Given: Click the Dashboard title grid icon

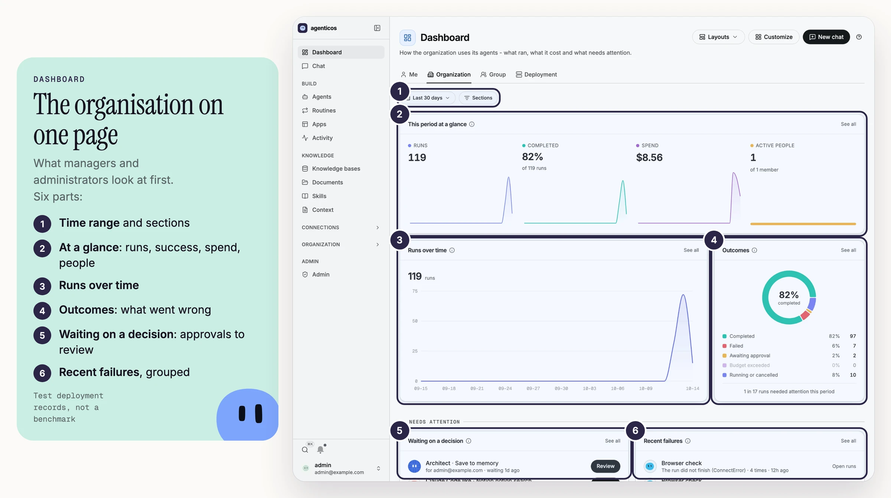Looking at the screenshot, I should pos(407,38).
